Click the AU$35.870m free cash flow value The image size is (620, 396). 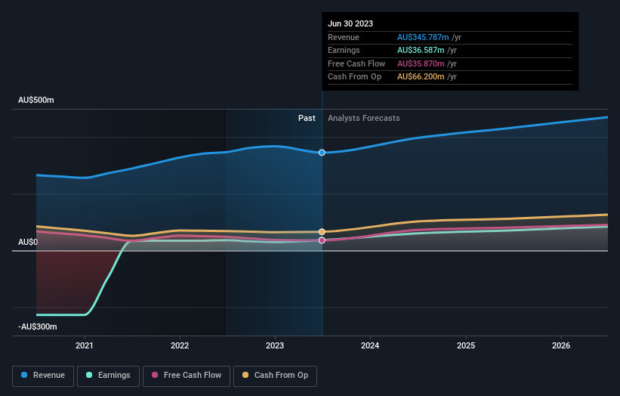tap(421, 63)
